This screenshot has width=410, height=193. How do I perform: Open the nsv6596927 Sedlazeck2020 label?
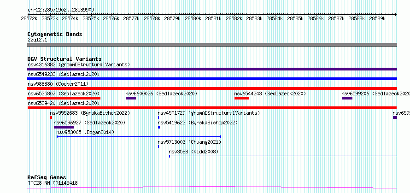coord(89,123)
